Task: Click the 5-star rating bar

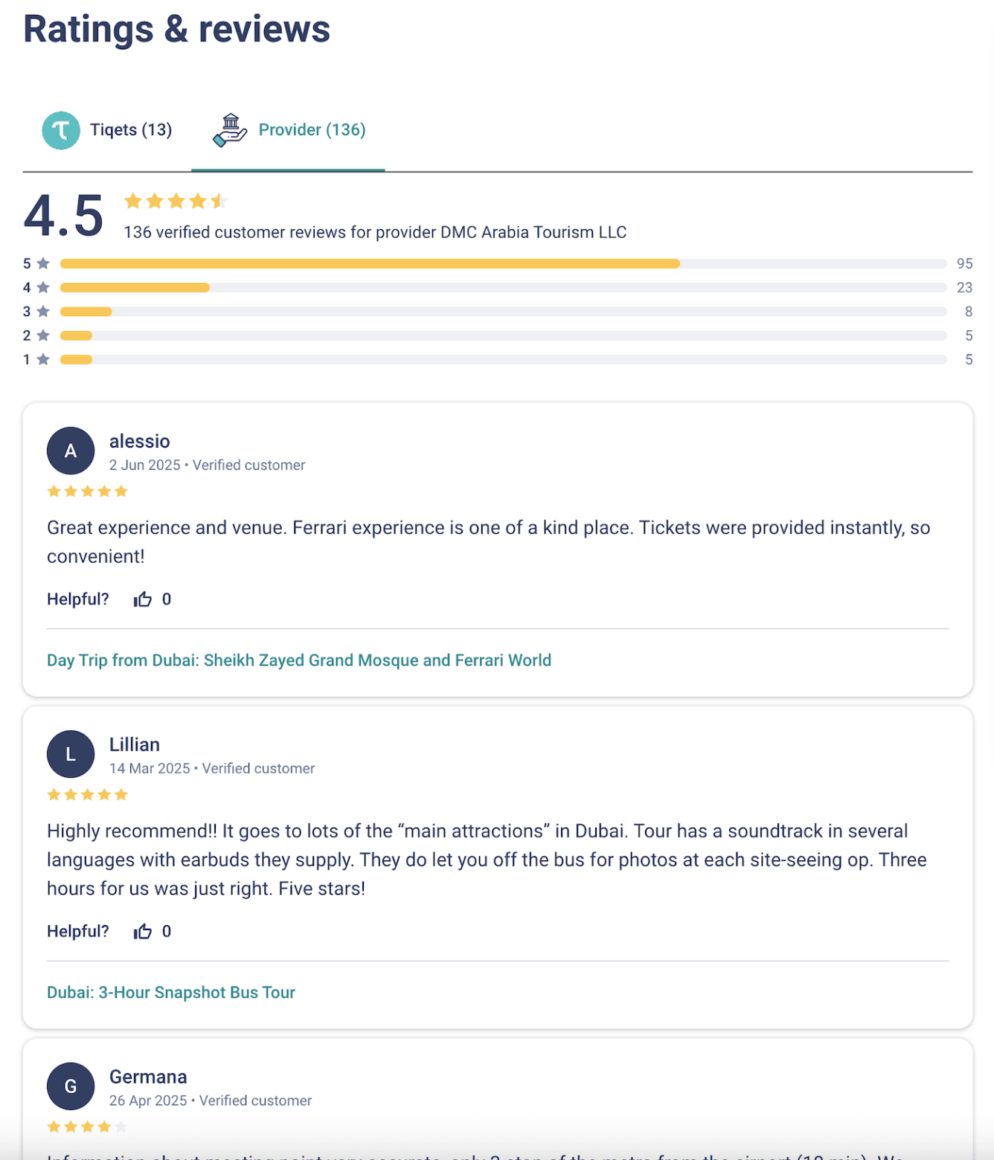Action: 503,264
